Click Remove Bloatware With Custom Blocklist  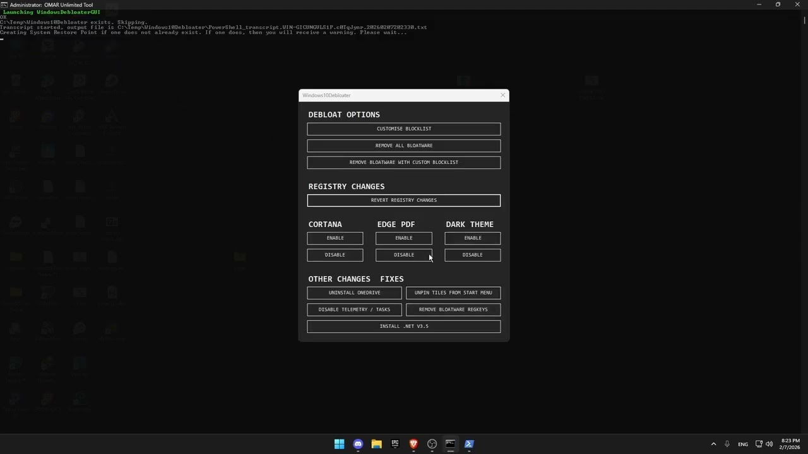pyautogui.click(x=404, y=162)
